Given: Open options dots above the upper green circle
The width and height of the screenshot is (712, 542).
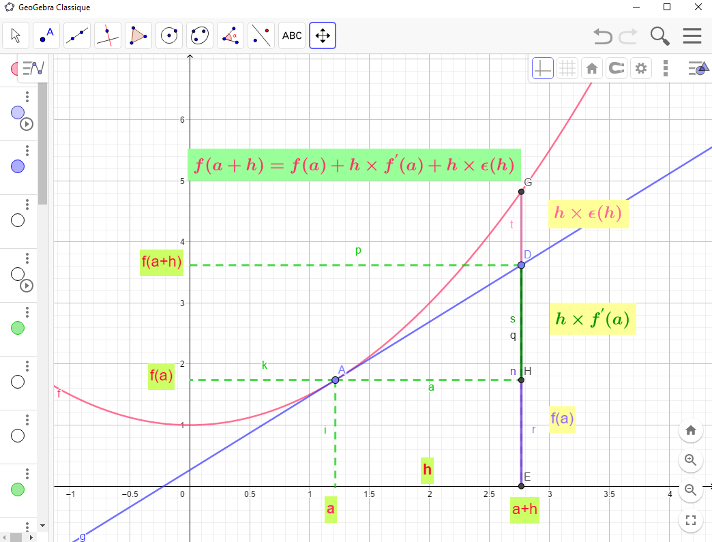Looking at the screenshot, I should tap(27, 312).
